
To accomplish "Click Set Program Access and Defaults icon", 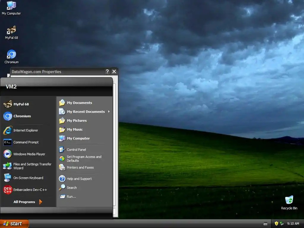I will pos(62,159).
